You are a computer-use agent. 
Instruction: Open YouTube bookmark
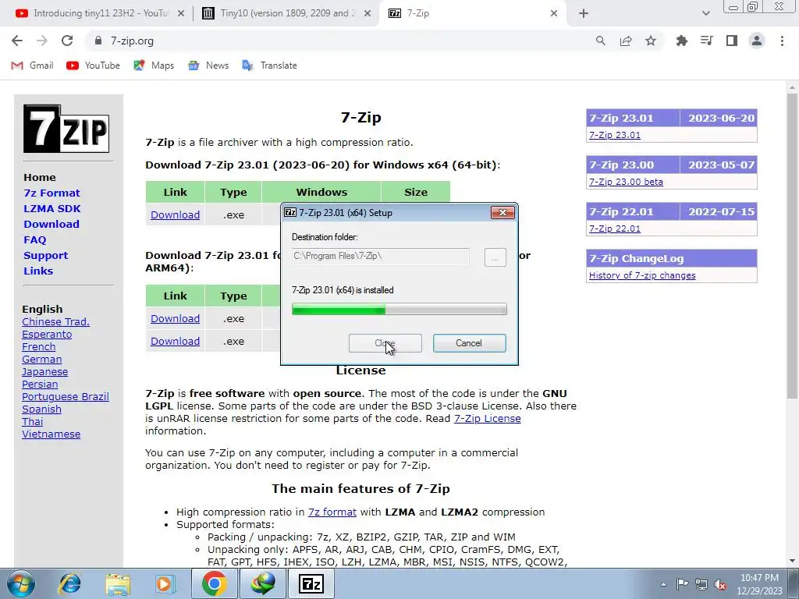coord(93,66)
